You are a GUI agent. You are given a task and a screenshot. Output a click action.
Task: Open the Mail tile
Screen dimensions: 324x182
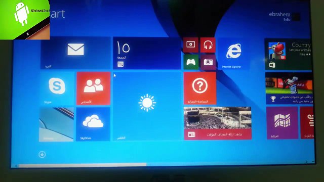75,53
